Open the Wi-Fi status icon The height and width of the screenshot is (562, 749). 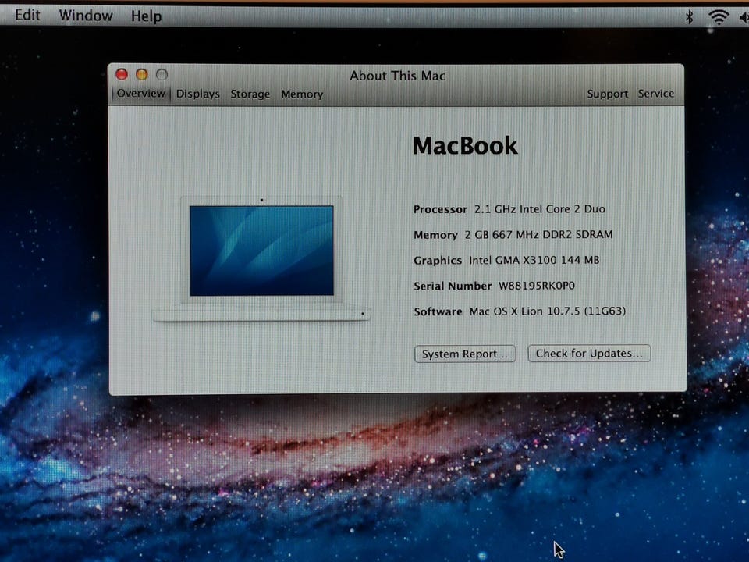719,17
